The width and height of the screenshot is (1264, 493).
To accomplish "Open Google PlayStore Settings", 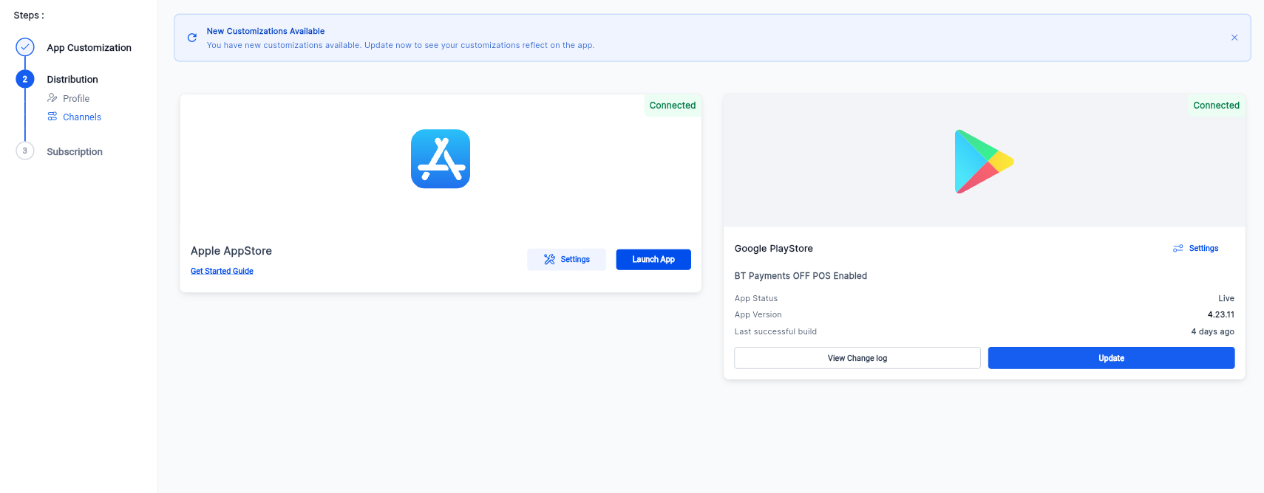I will pyautogui.click(x=1196, y=248).
